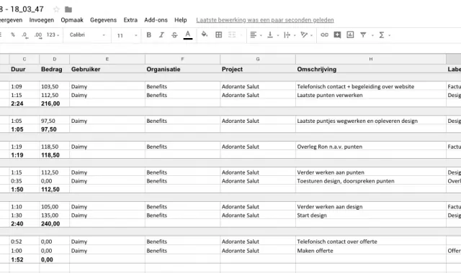Select column F header
This screenshot has height=273, width=461.
(182, 59)
